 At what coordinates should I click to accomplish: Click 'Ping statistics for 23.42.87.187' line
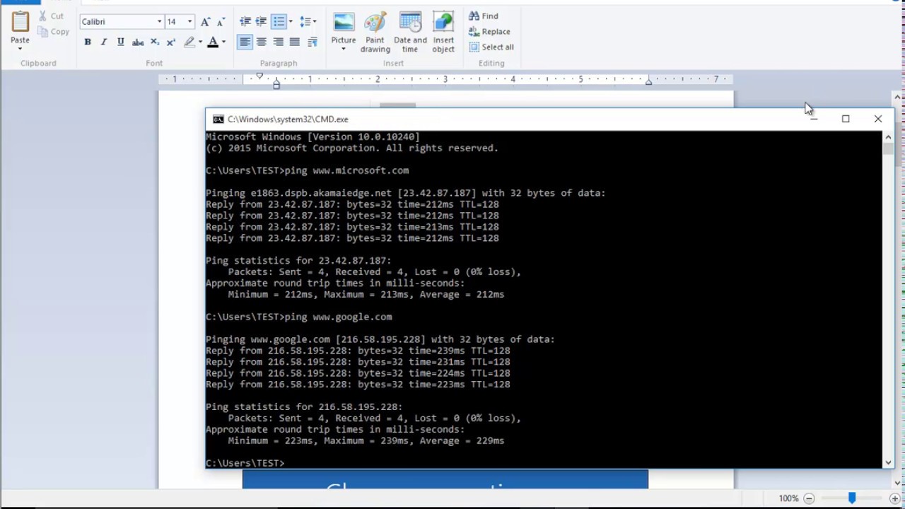[x=298, y=260]
